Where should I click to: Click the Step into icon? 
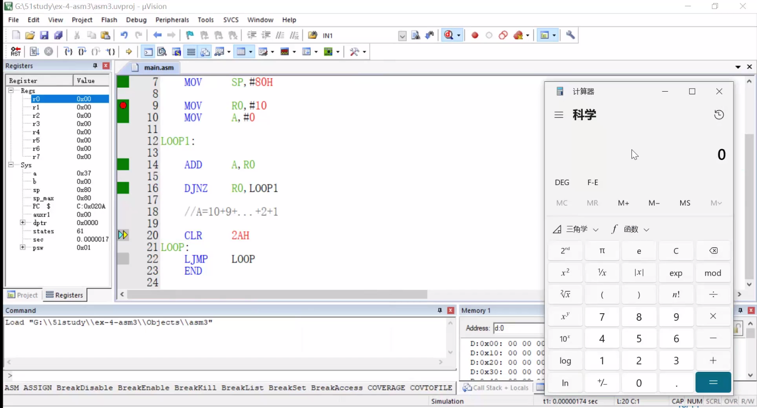68,52
